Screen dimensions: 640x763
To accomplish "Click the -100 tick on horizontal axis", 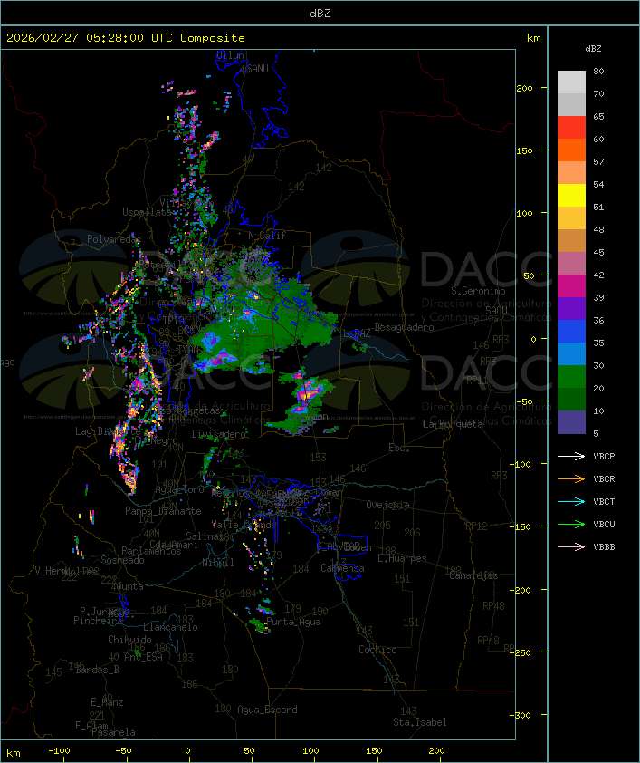I will click(59, 751).
